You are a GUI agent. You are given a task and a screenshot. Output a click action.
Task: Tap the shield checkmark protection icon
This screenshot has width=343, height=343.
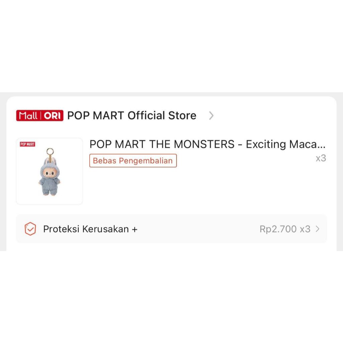30,229
